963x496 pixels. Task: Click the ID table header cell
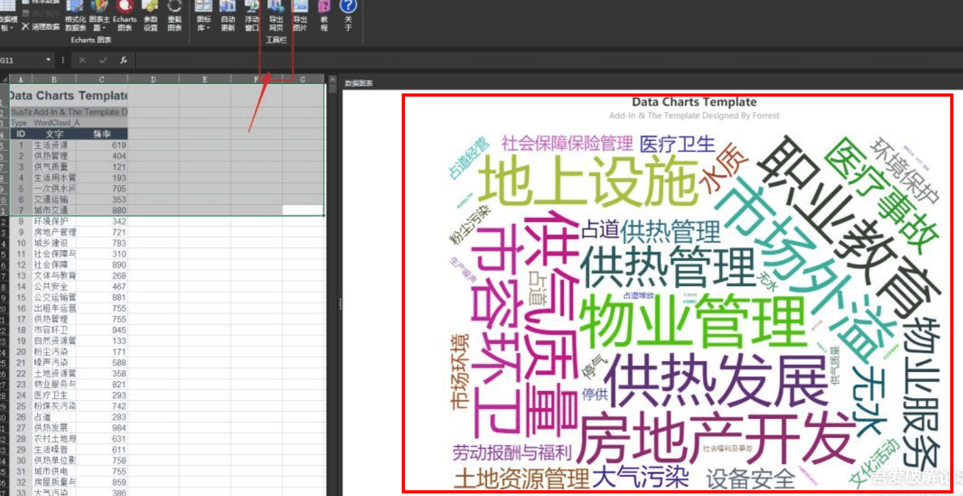(21, 134)
